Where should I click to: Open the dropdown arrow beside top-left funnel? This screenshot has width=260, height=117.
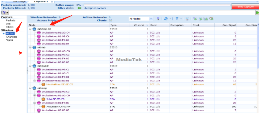pyautogui.click(x=7, y=13)
